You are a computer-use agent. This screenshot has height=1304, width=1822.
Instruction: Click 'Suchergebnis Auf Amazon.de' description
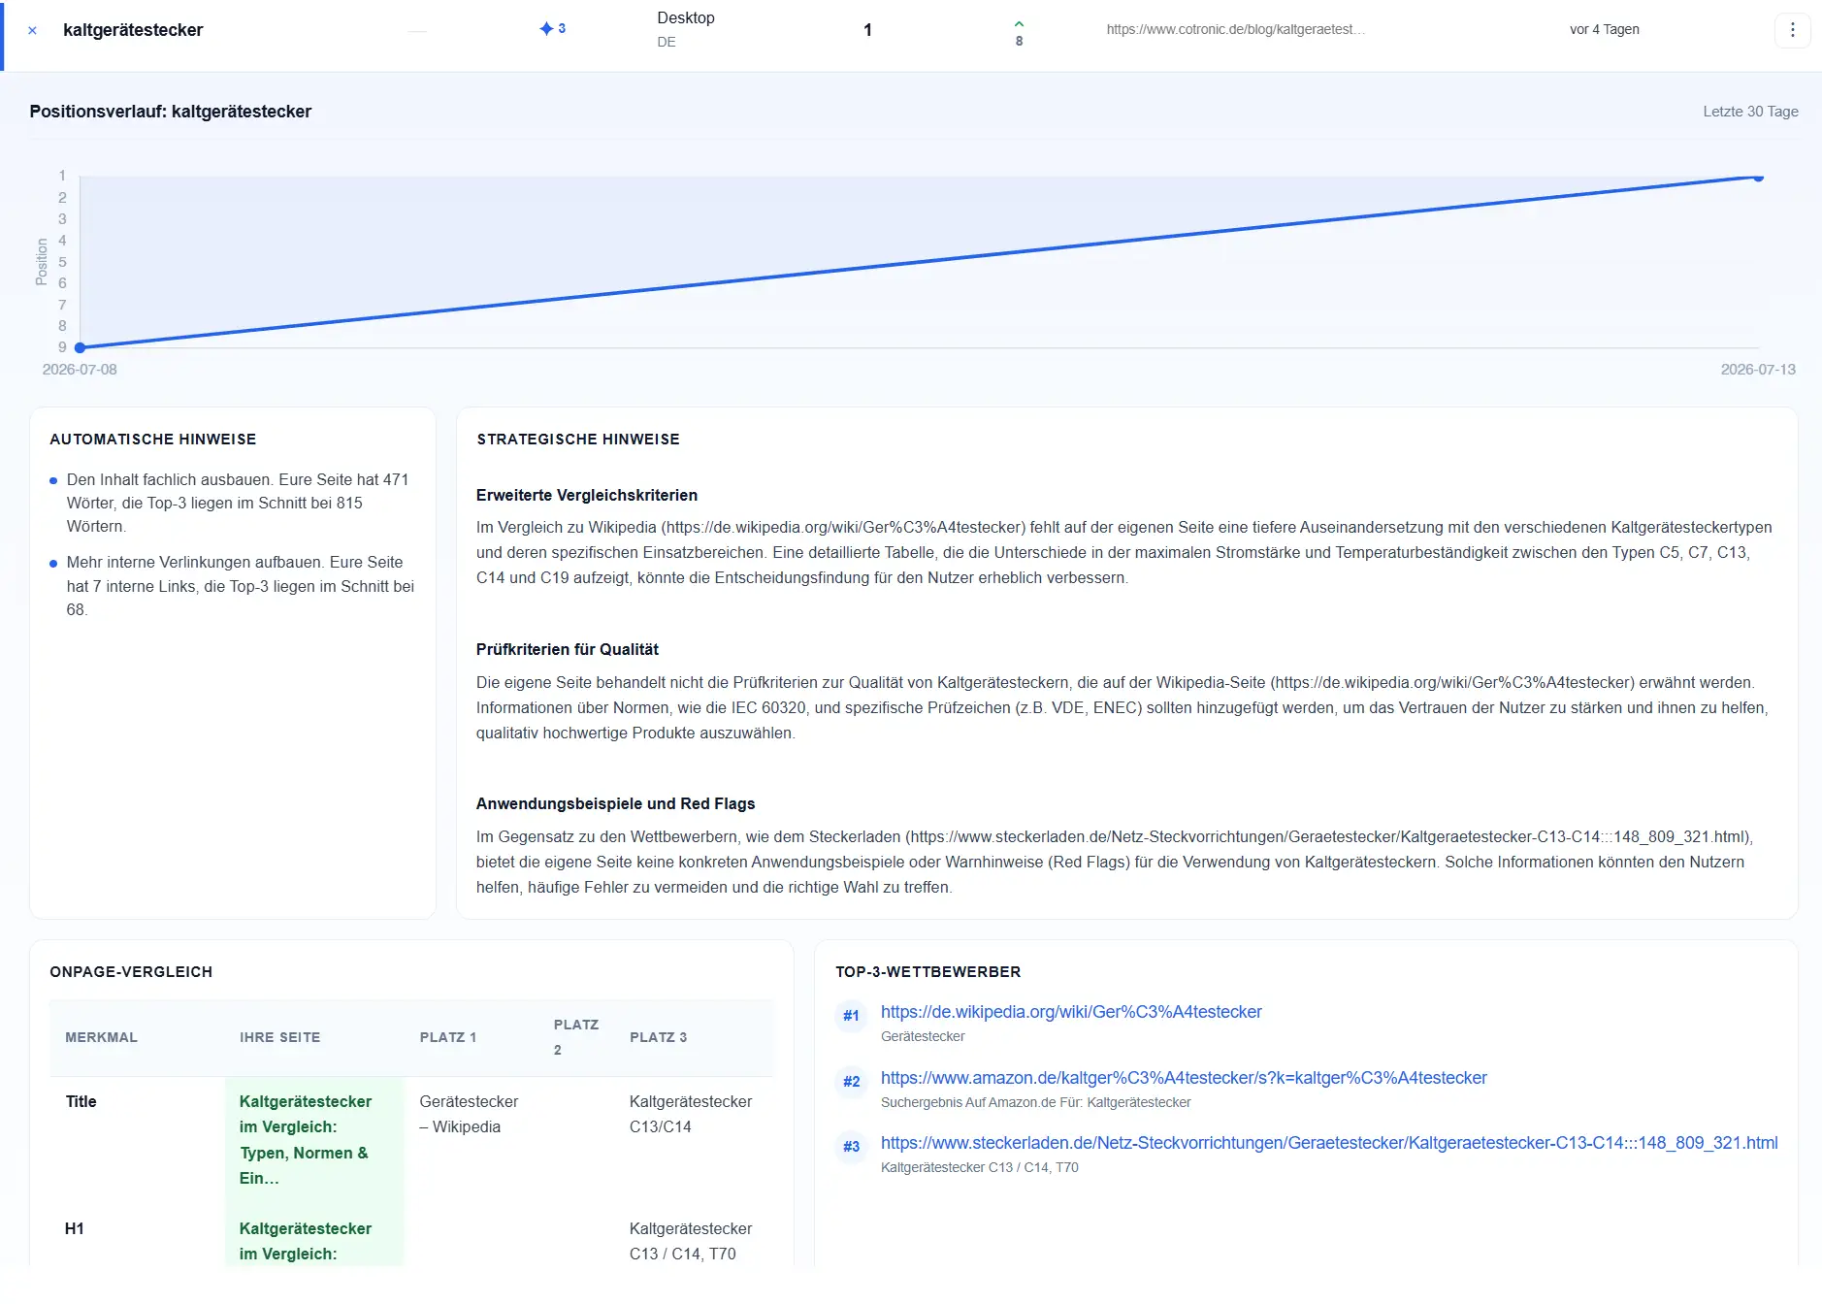(1035, 1102)
